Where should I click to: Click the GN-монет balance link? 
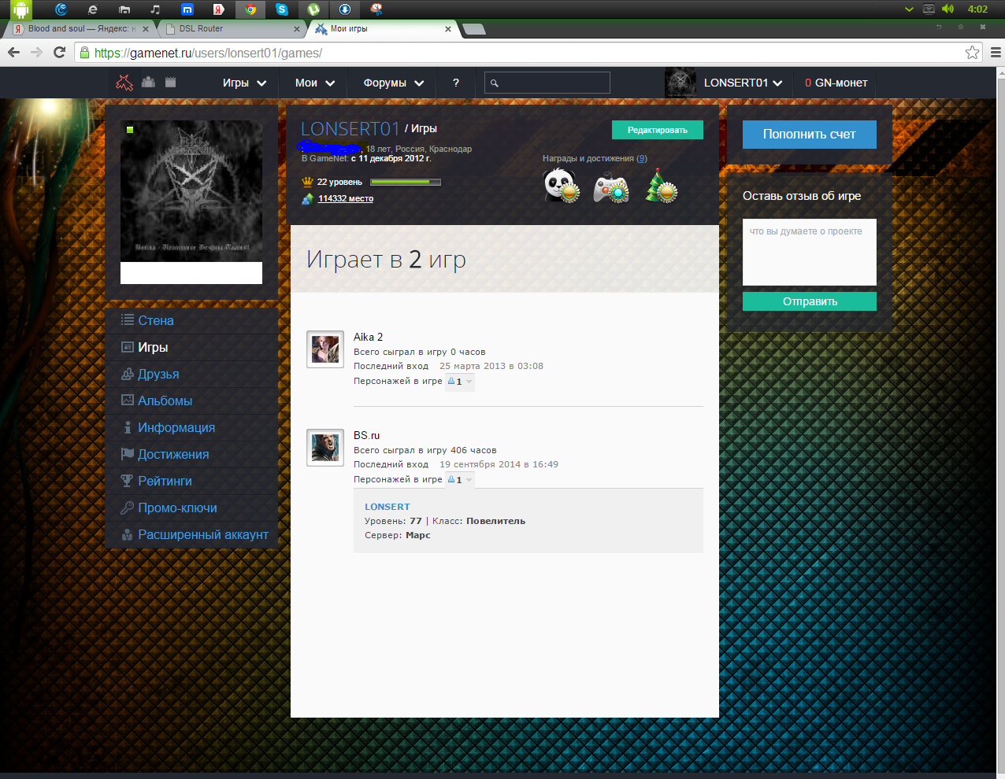[x=836, y=83]
